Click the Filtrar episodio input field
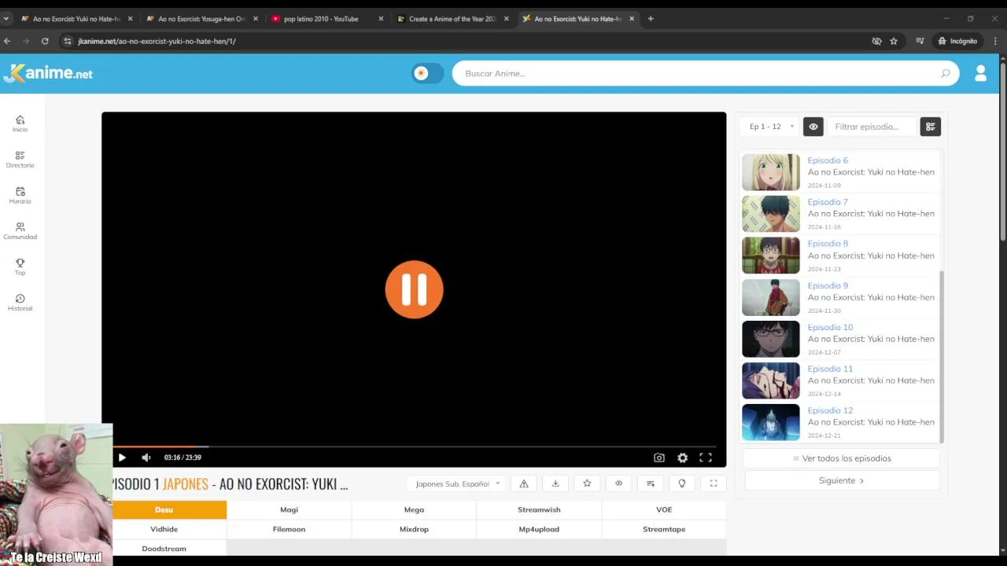The image size is (1007, 566). [x=872, y=127]
